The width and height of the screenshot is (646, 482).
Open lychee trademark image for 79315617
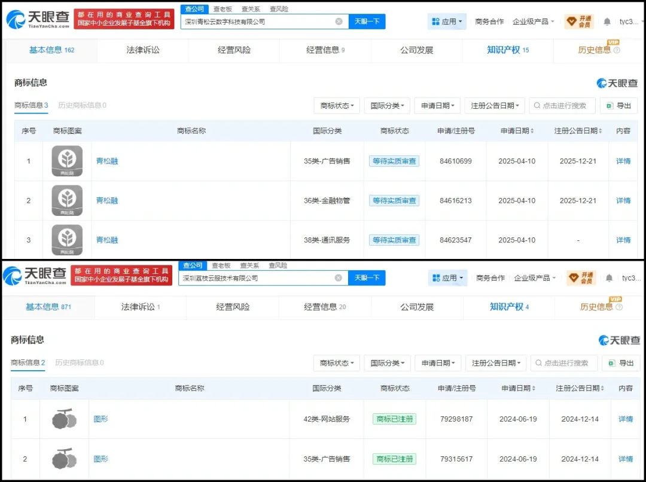click(x=64, y=459)
